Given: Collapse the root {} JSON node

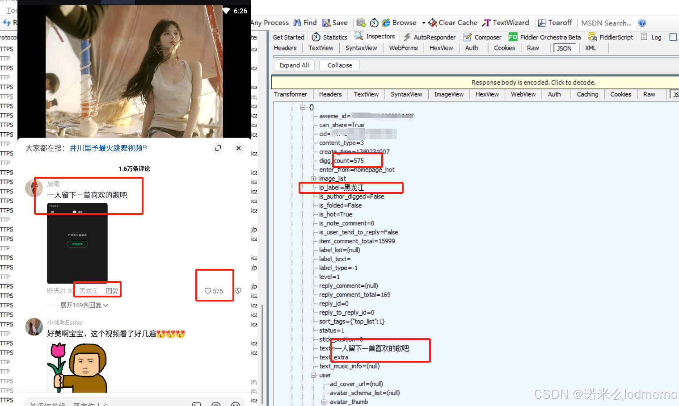Looking at the screenshot, I should [303, 107].
